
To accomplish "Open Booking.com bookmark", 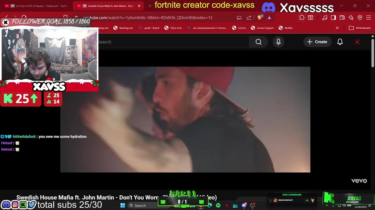I will pyautogui.click(x=123, y=28).
